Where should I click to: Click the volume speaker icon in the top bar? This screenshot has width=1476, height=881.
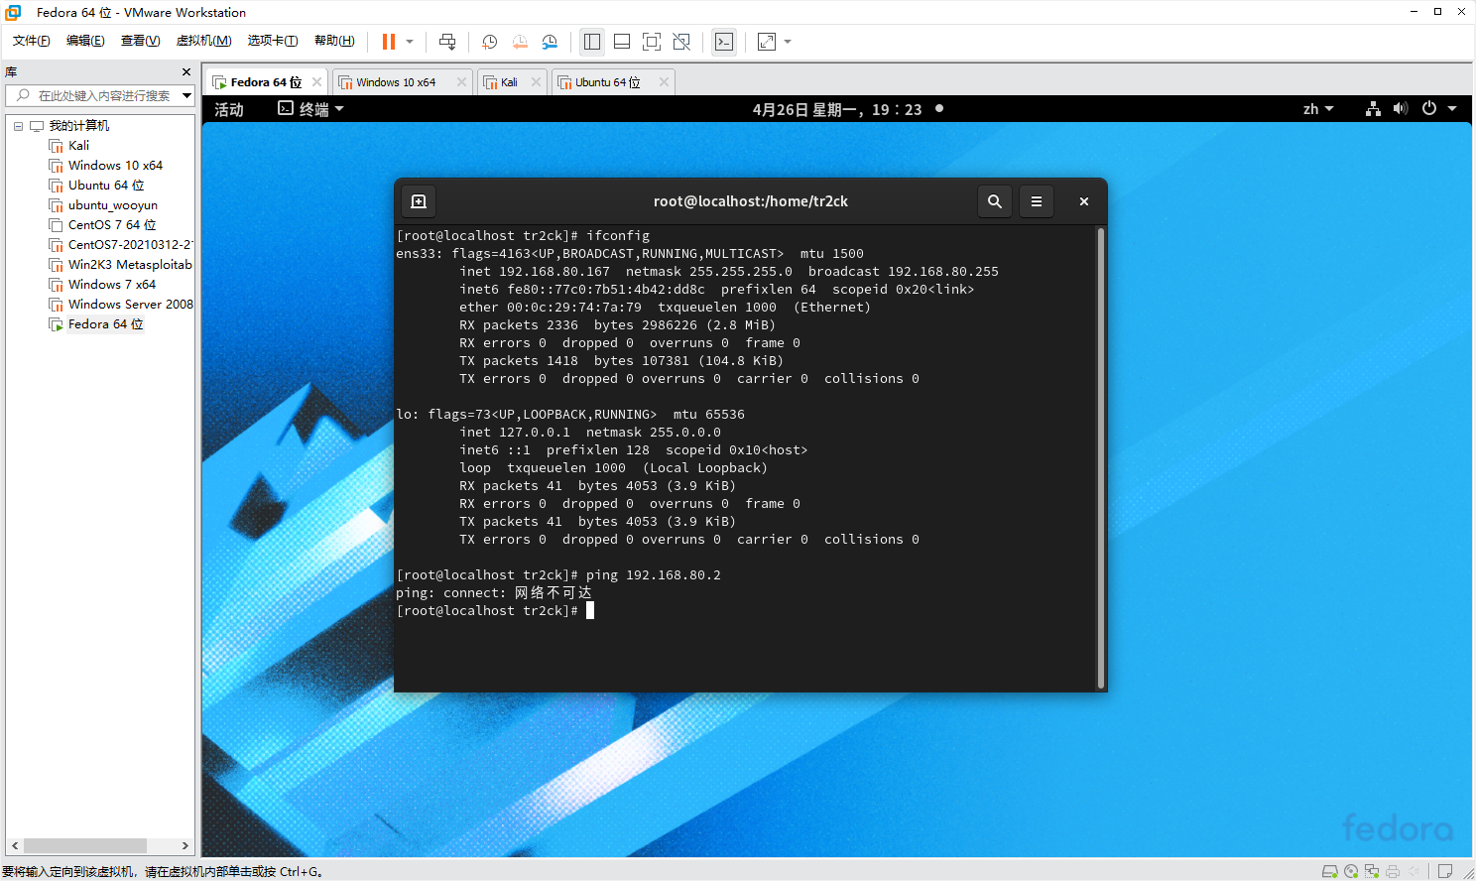click(1401, 109)
